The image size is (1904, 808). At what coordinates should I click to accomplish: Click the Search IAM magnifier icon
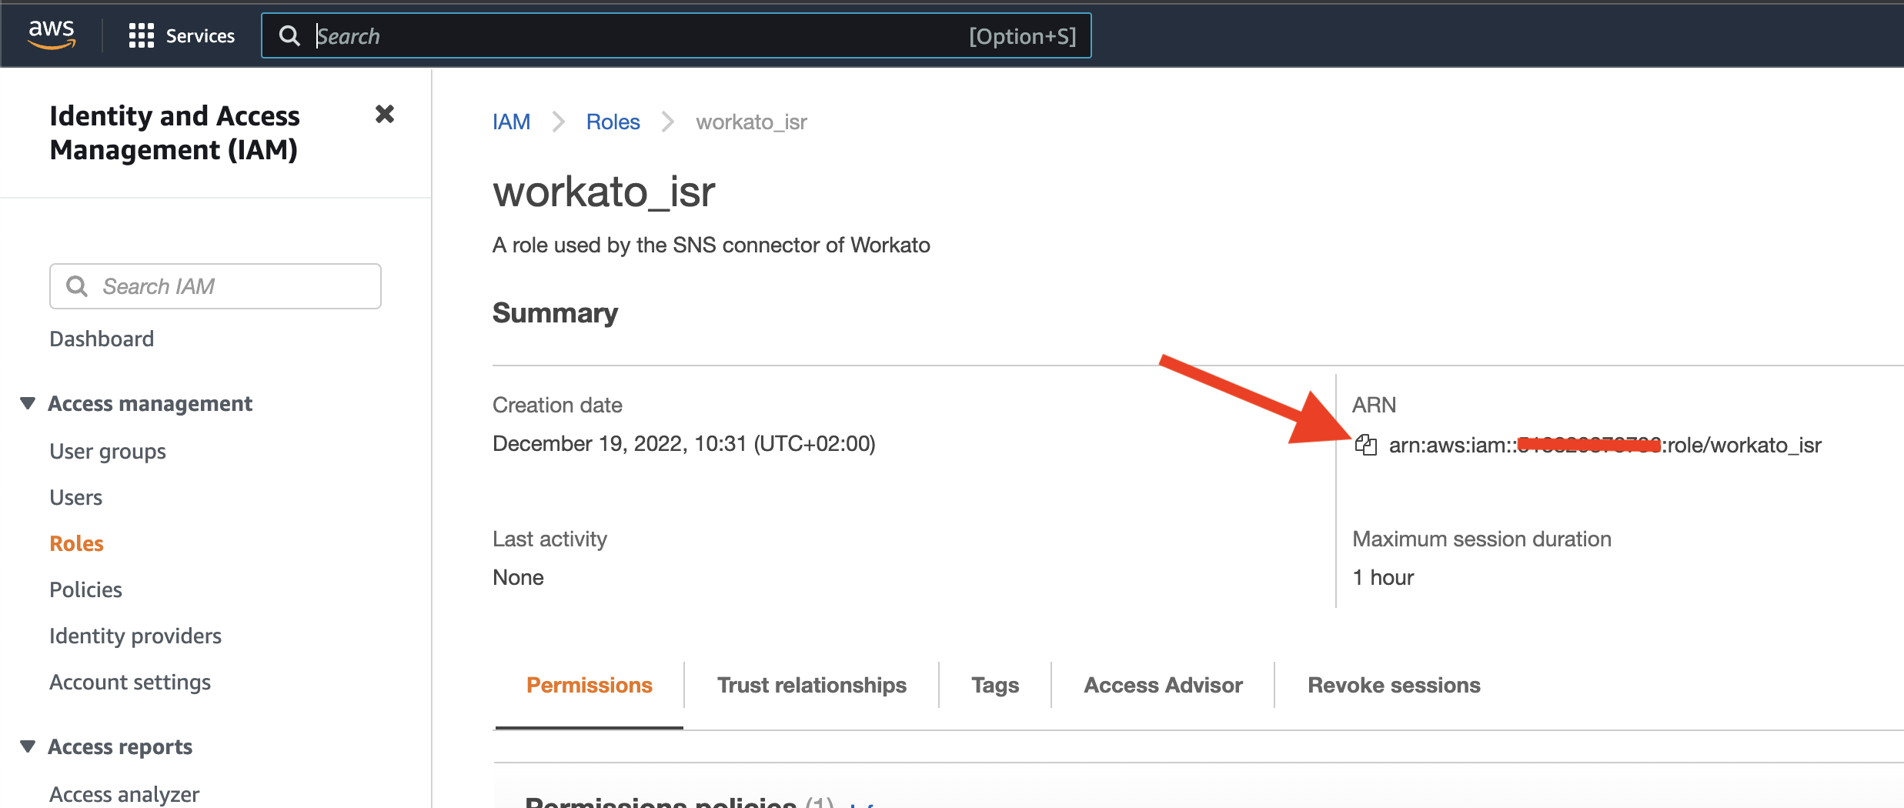pyautogui.click(x=77, y=286)
